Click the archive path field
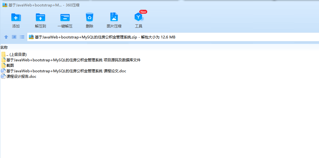 coord(173,37)
